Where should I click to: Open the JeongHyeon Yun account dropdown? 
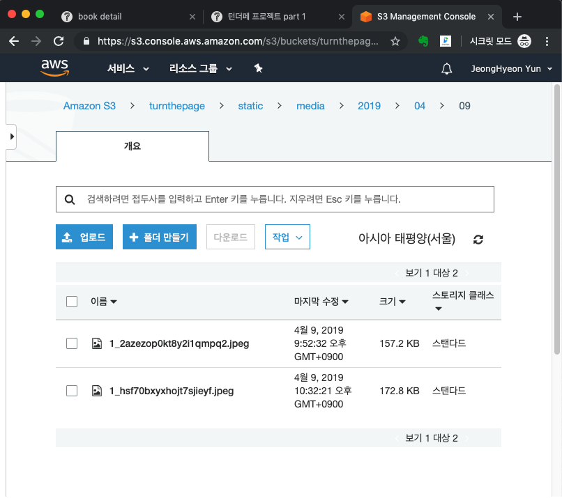point(511,68)
